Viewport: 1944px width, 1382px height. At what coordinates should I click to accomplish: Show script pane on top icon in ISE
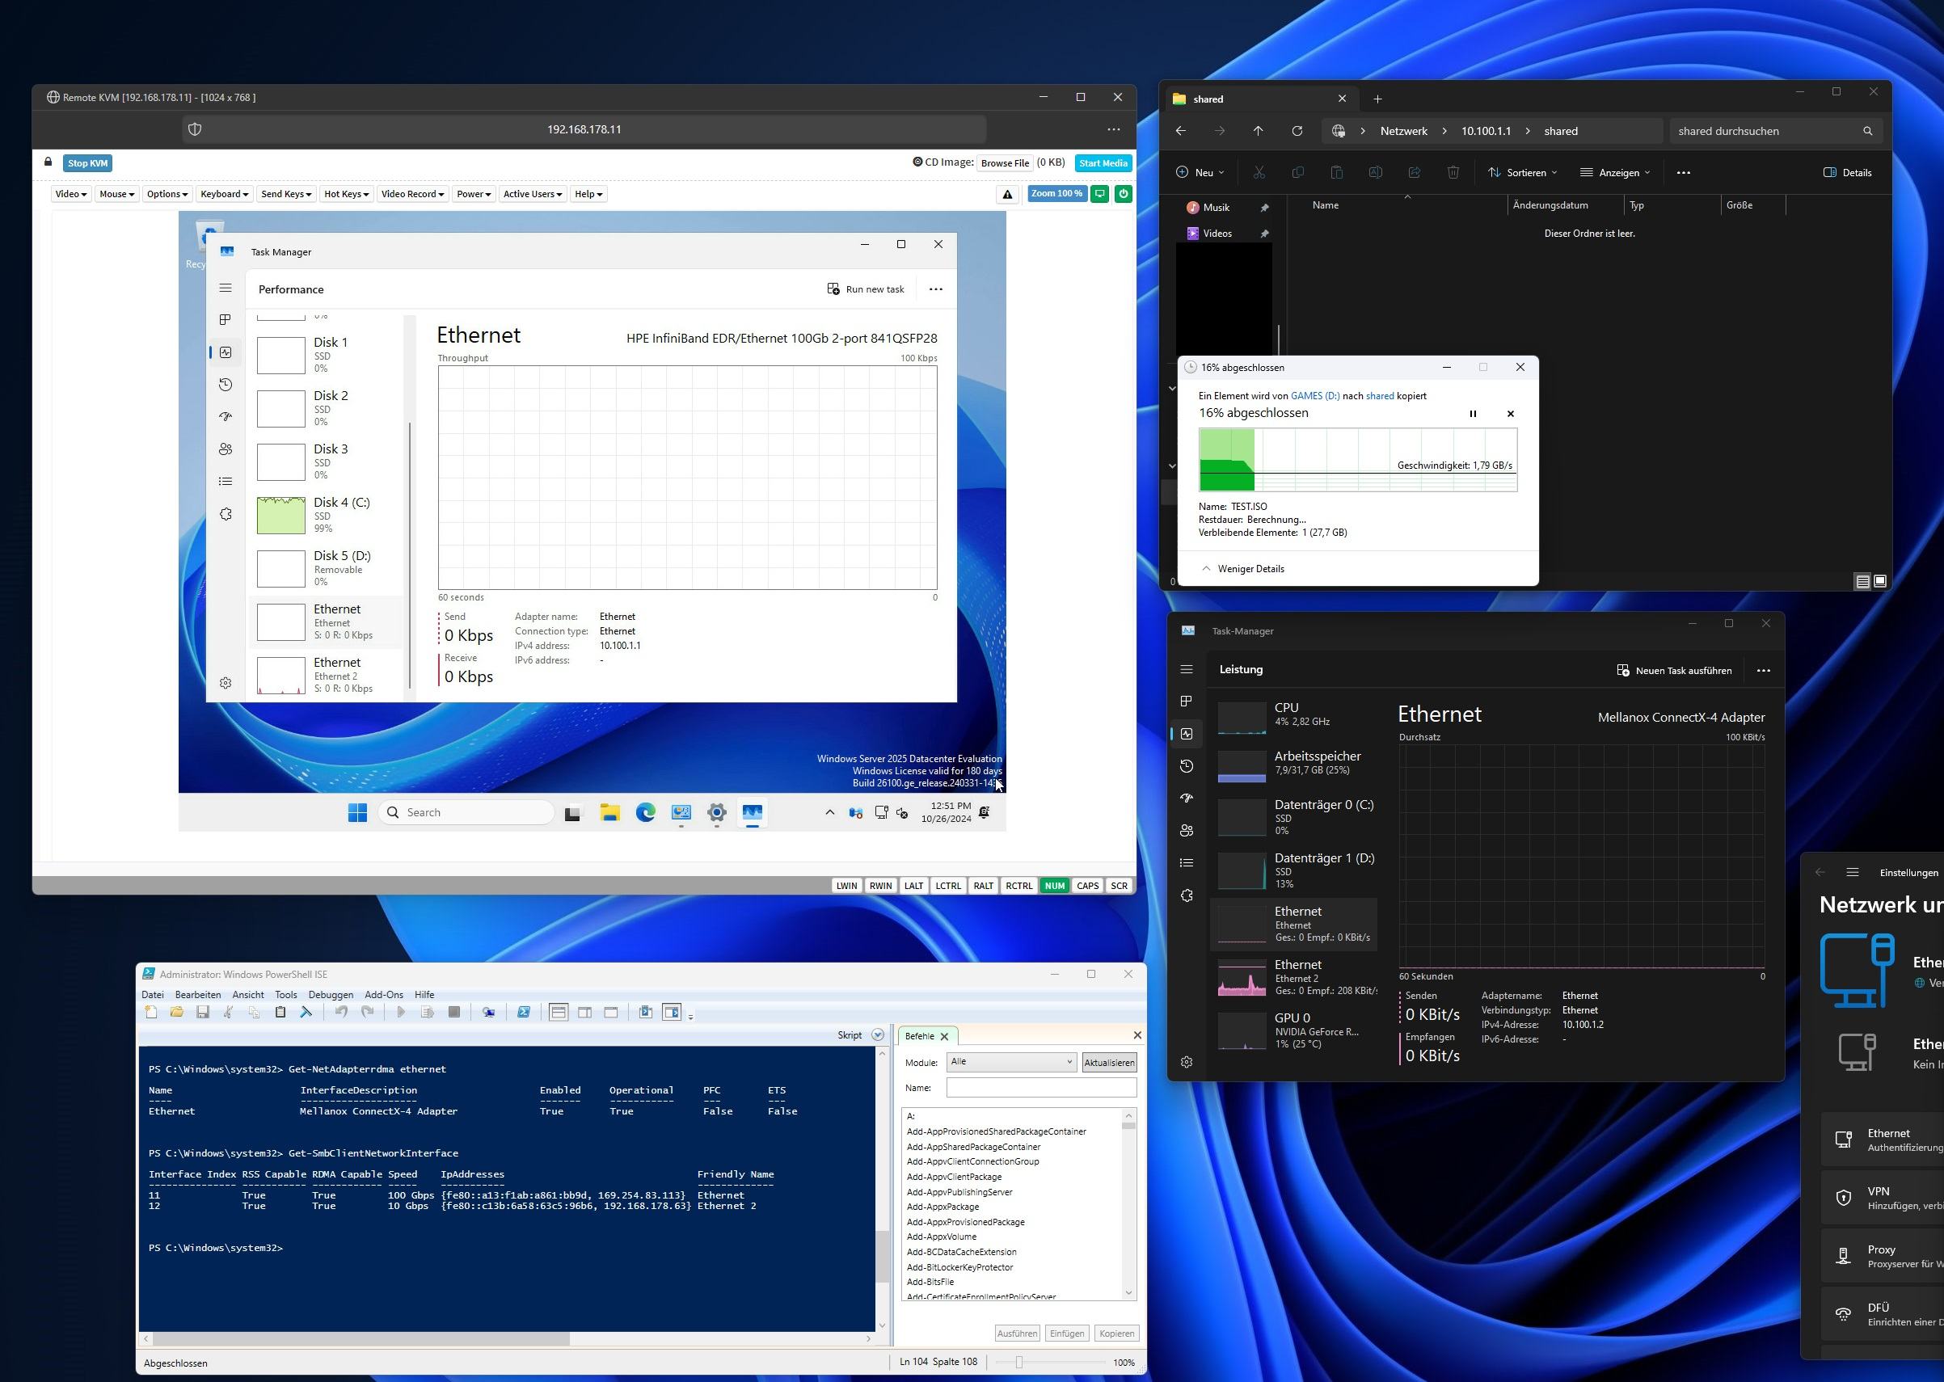559,1012
